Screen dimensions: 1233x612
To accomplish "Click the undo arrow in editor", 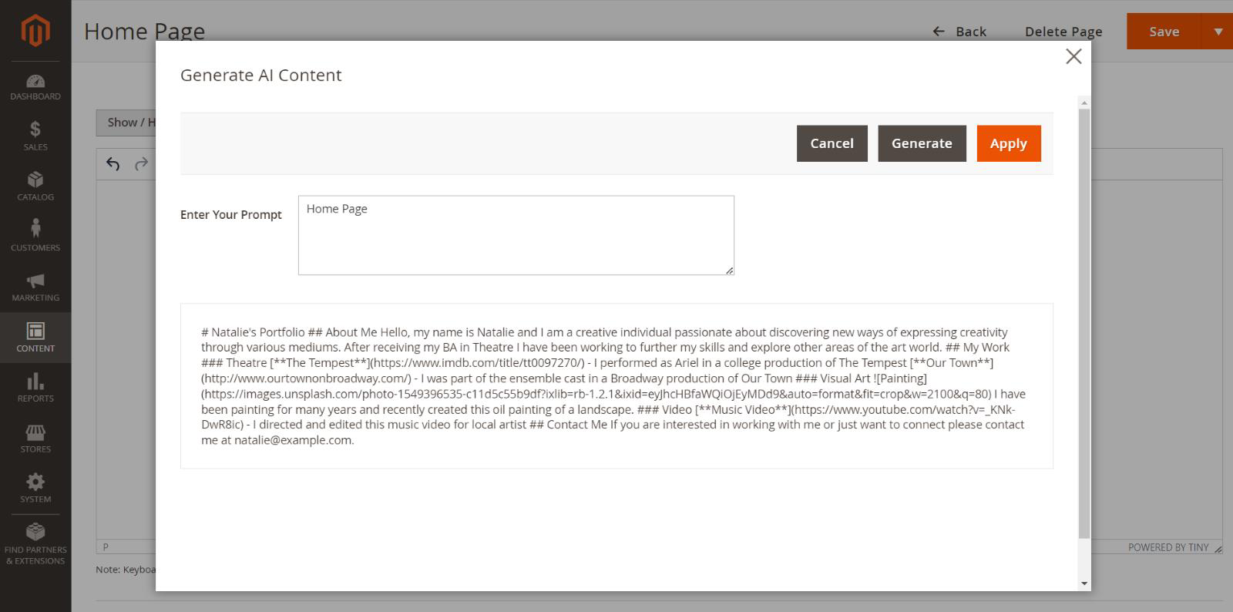I will click(x=113, y=163).
